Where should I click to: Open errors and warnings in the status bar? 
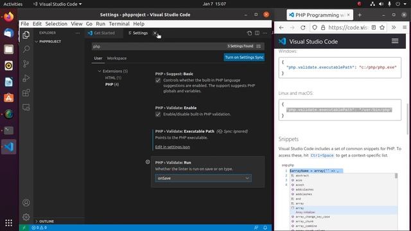click(39, 228)
